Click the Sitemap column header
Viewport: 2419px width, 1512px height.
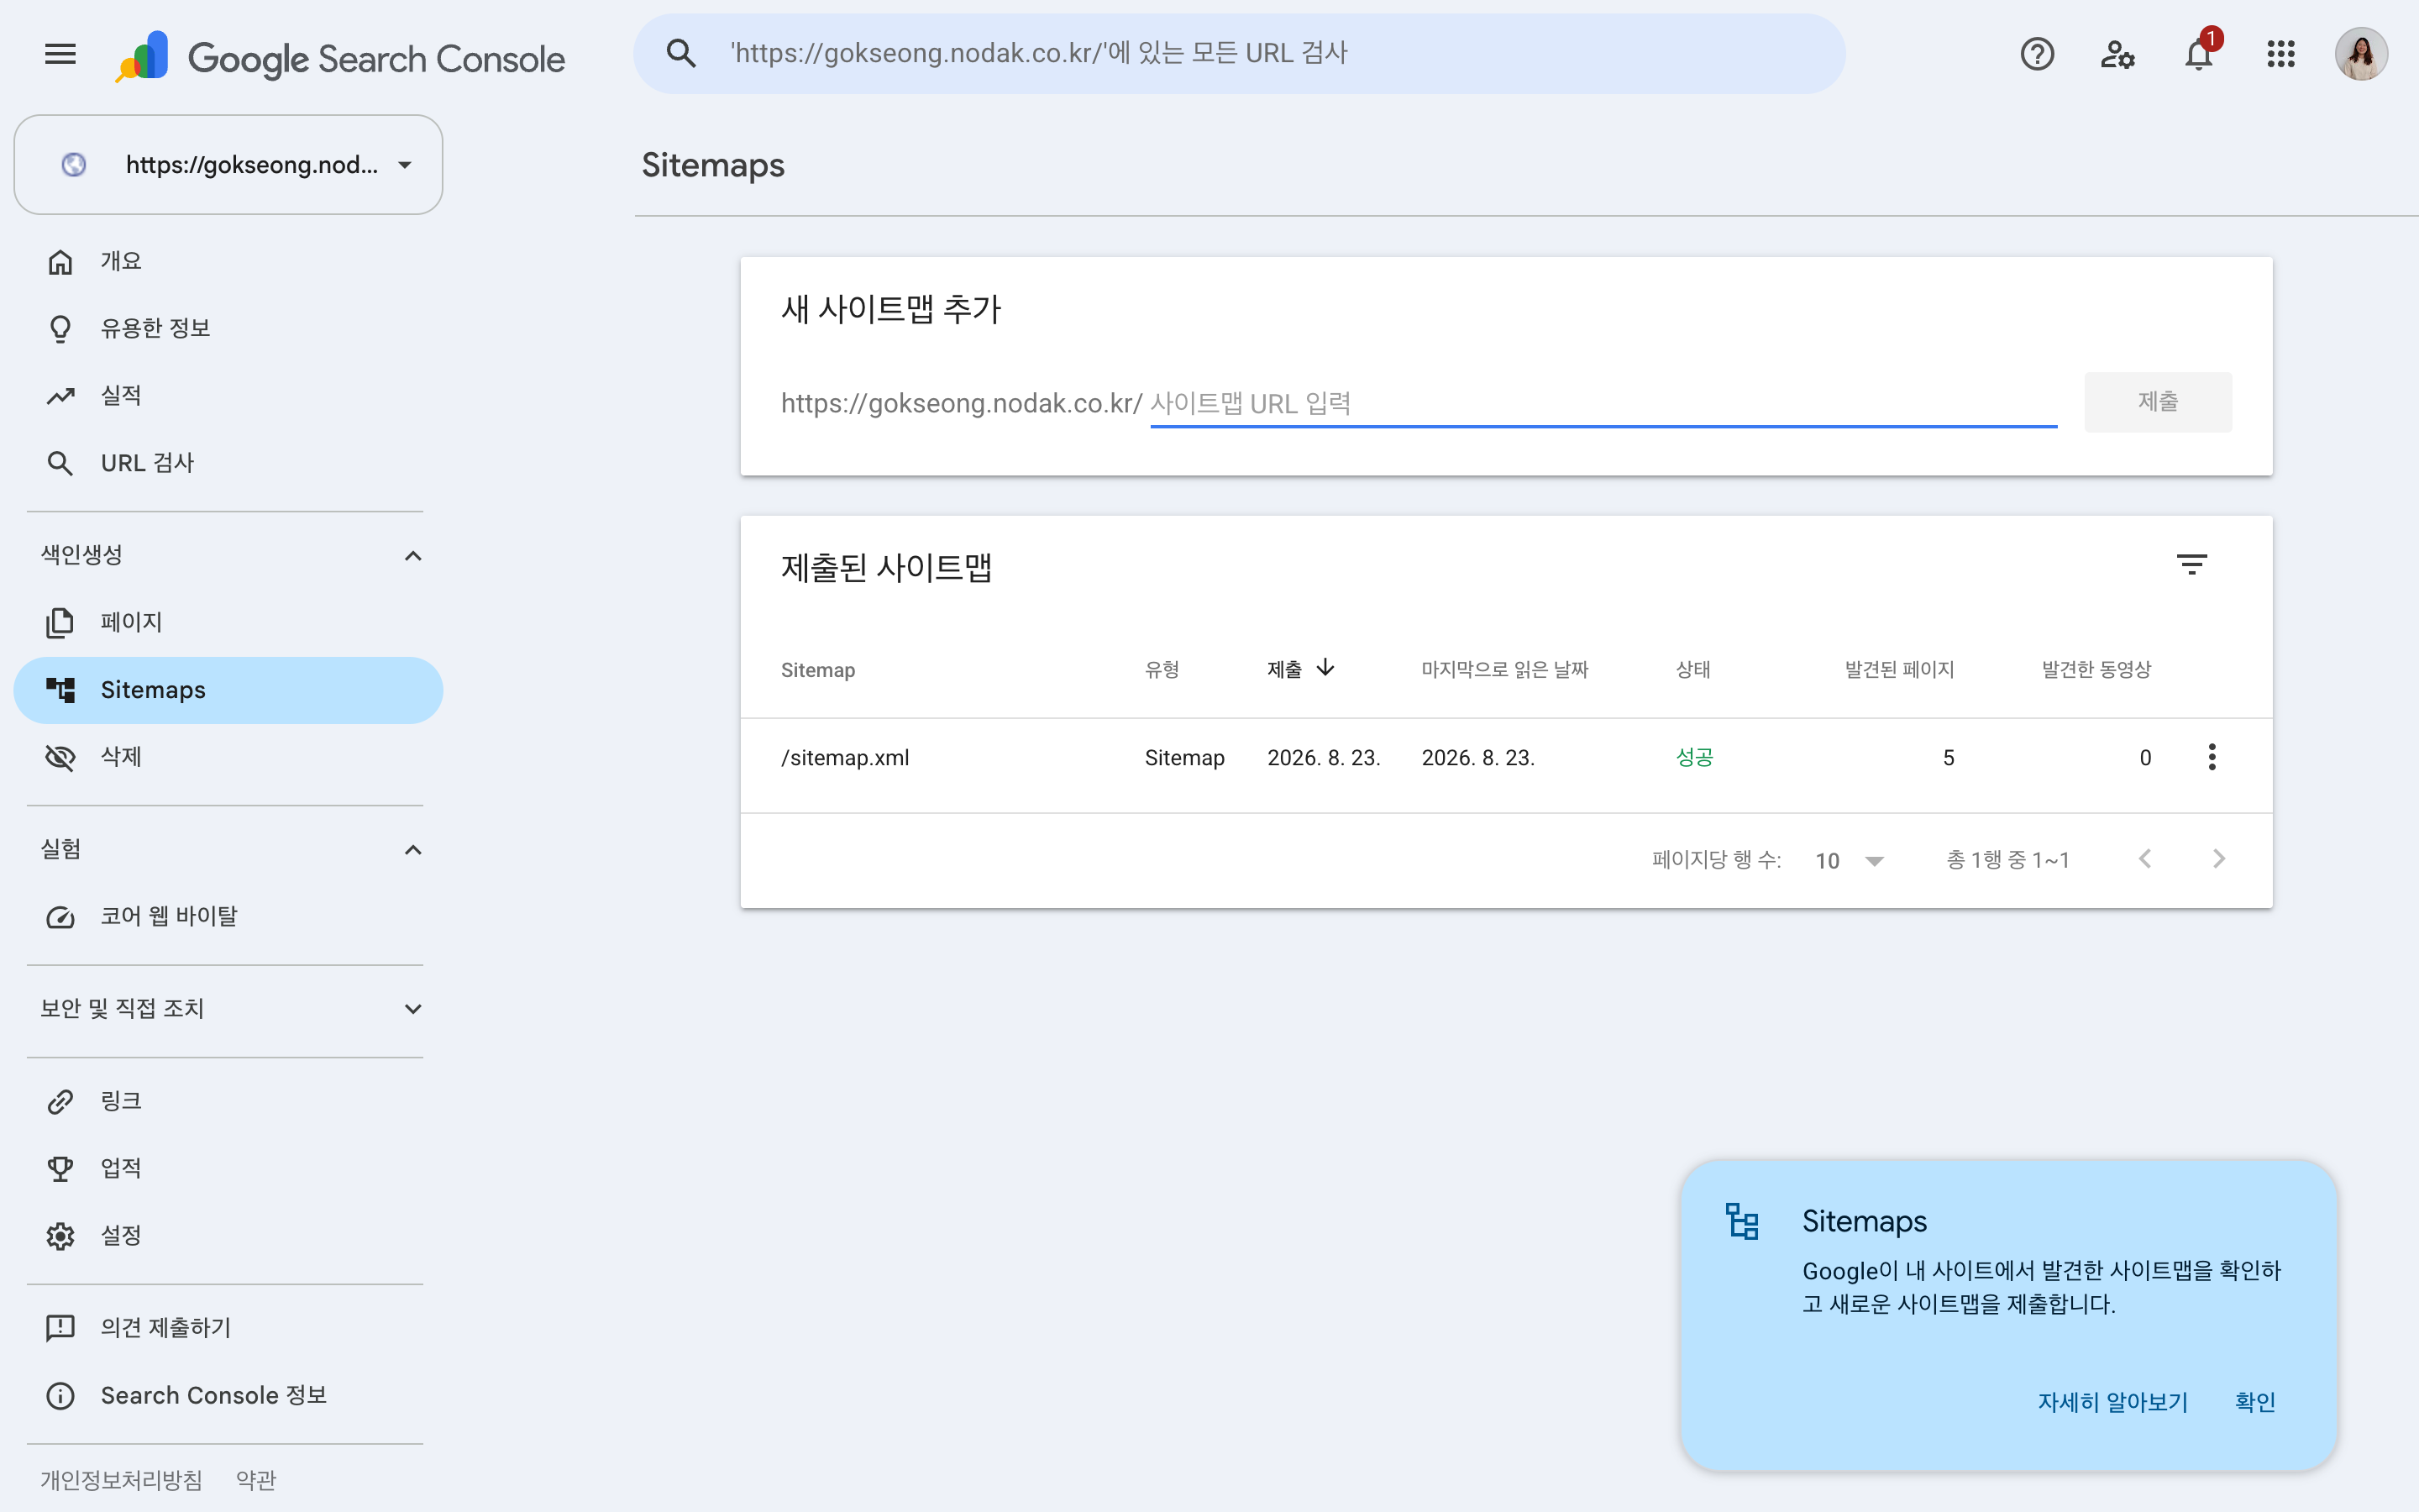(x=817, y=670)
